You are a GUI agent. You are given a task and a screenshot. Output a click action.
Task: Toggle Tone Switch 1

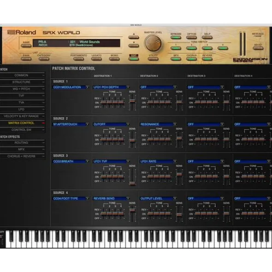176,48
